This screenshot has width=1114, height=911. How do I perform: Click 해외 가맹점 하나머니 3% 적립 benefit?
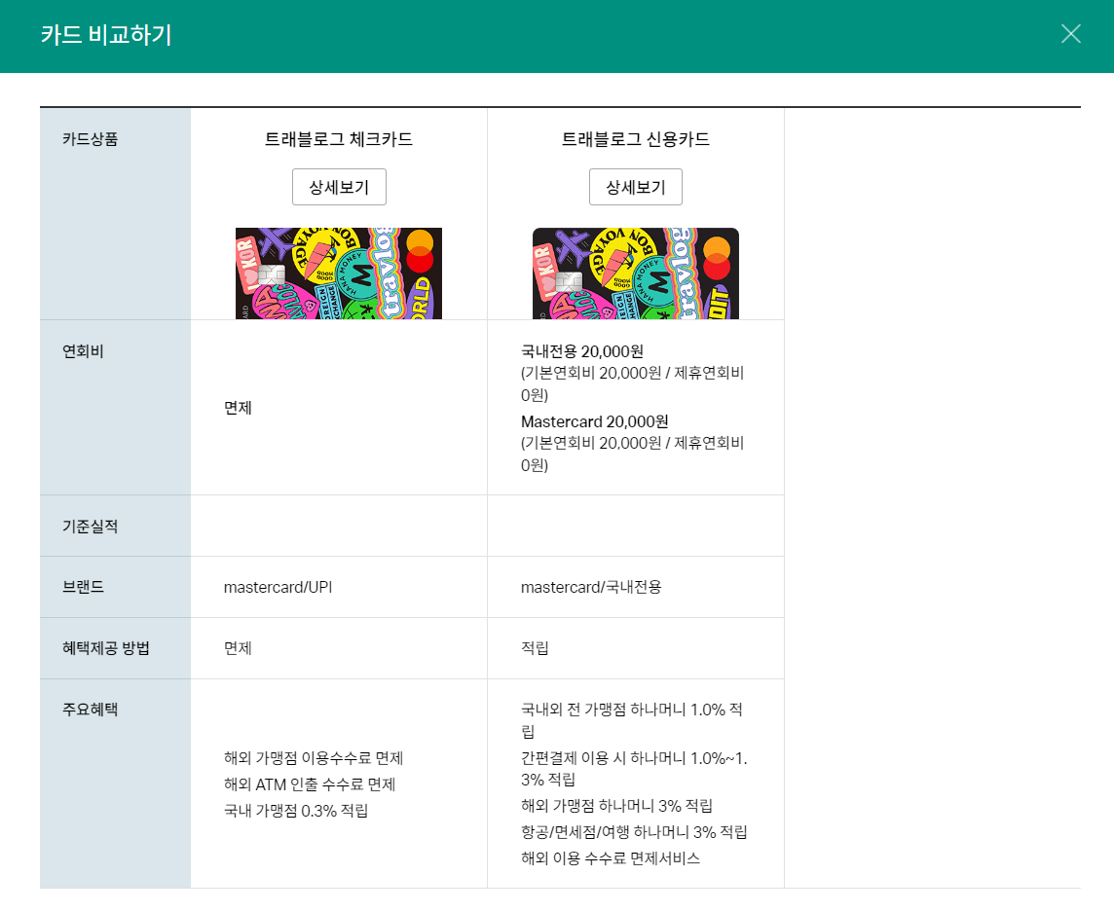pyautogui.click(x=616, y=806)
